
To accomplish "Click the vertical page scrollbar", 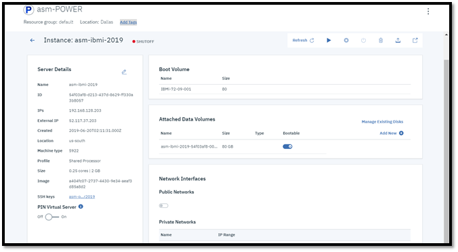I will [446, 150].
